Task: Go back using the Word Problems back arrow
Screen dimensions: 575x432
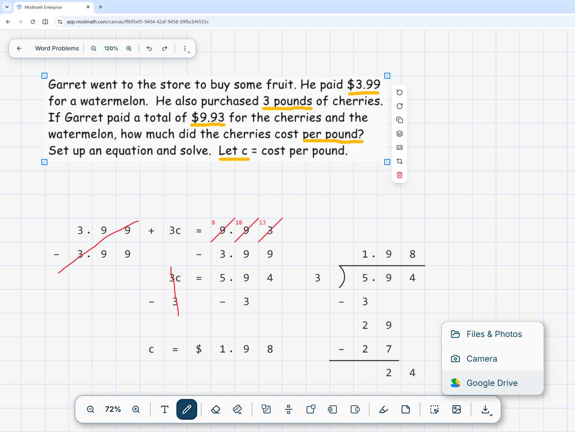Action: 19,49
